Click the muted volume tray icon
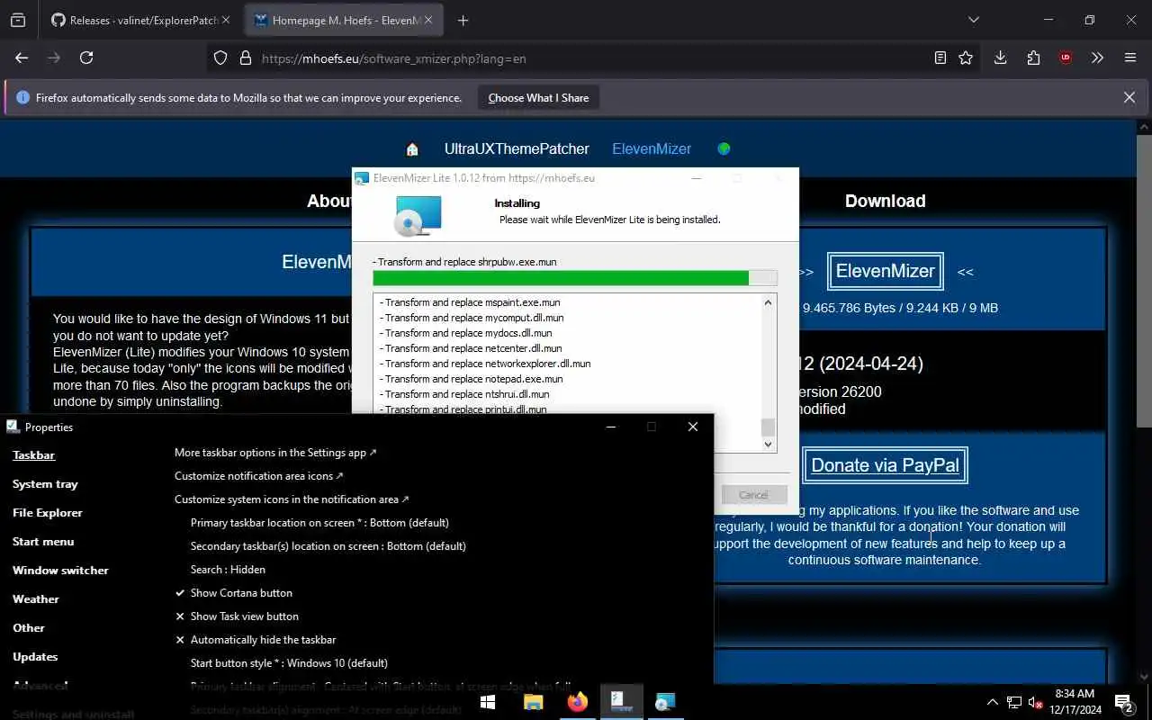This screenshot has height=720, width=1152. pyautogui.click(x=1036, y=702)
